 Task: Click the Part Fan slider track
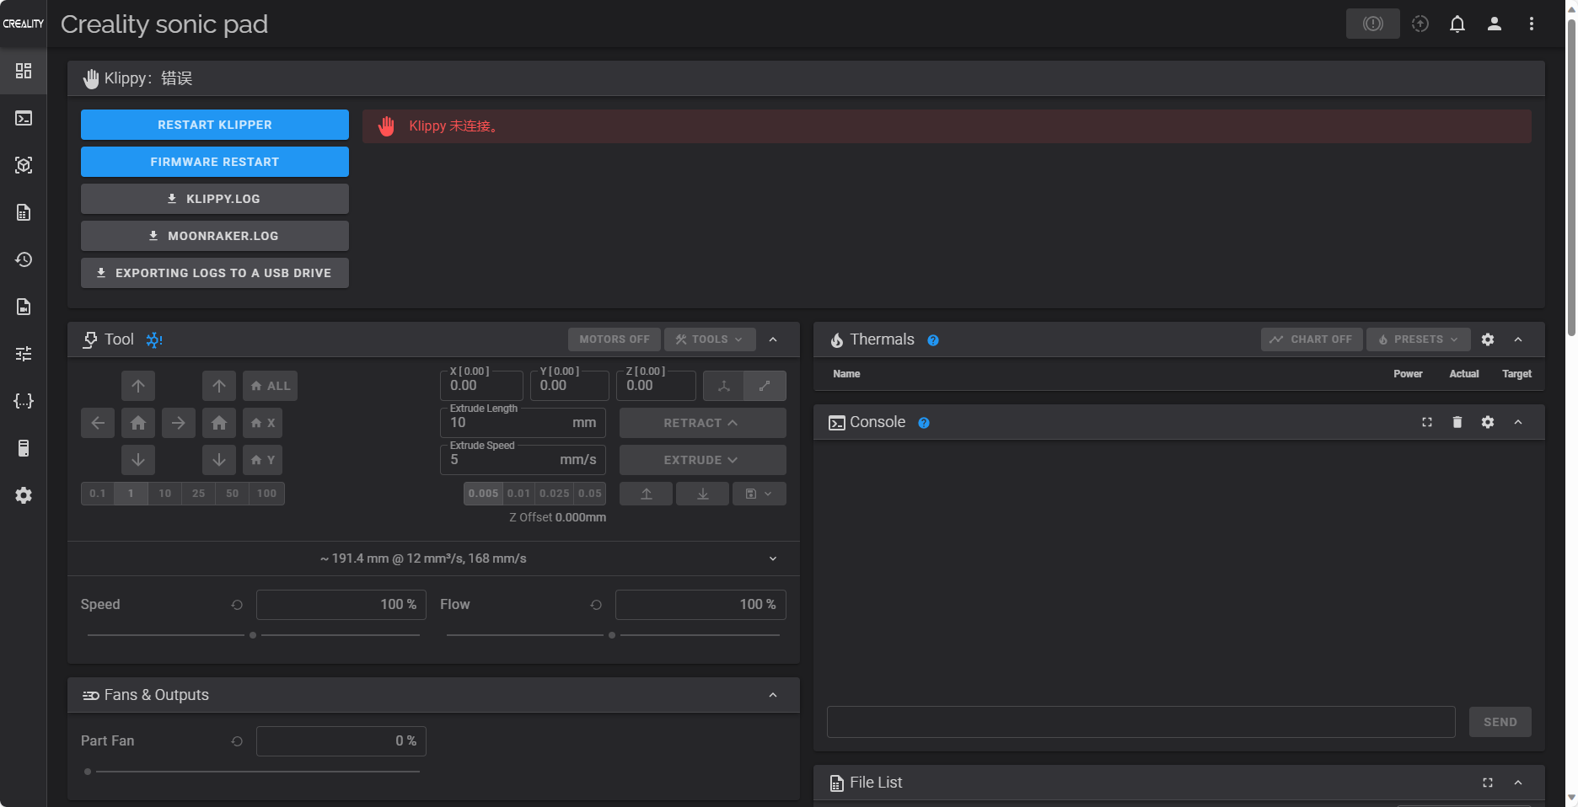[253, 772]
